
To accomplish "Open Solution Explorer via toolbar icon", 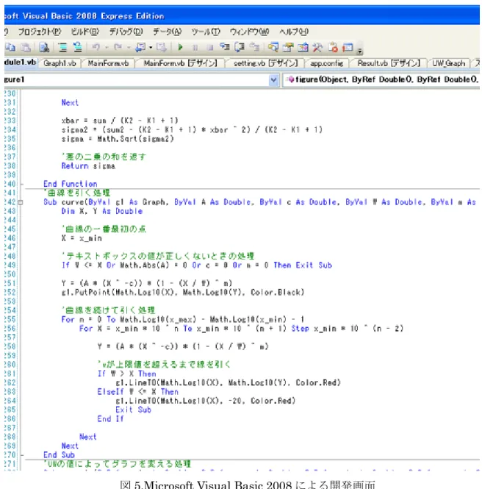I will 273,47.
